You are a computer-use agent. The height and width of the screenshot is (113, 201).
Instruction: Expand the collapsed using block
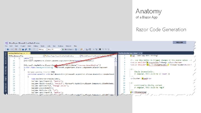19,58
